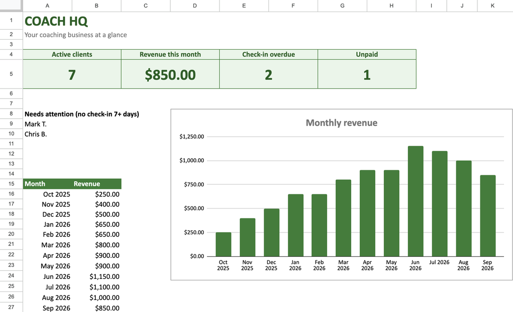
Task: Click the select-all corner box
Action: (x=11, y=6)
